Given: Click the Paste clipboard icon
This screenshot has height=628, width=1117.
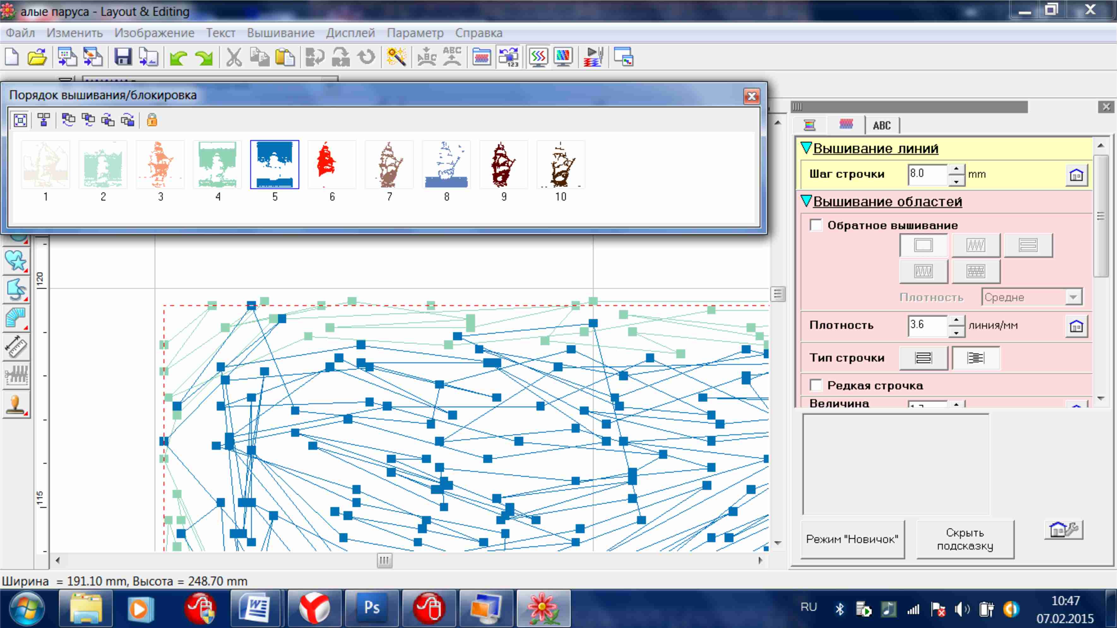Looking at the screenshot, I should click(x=284, y=57).
